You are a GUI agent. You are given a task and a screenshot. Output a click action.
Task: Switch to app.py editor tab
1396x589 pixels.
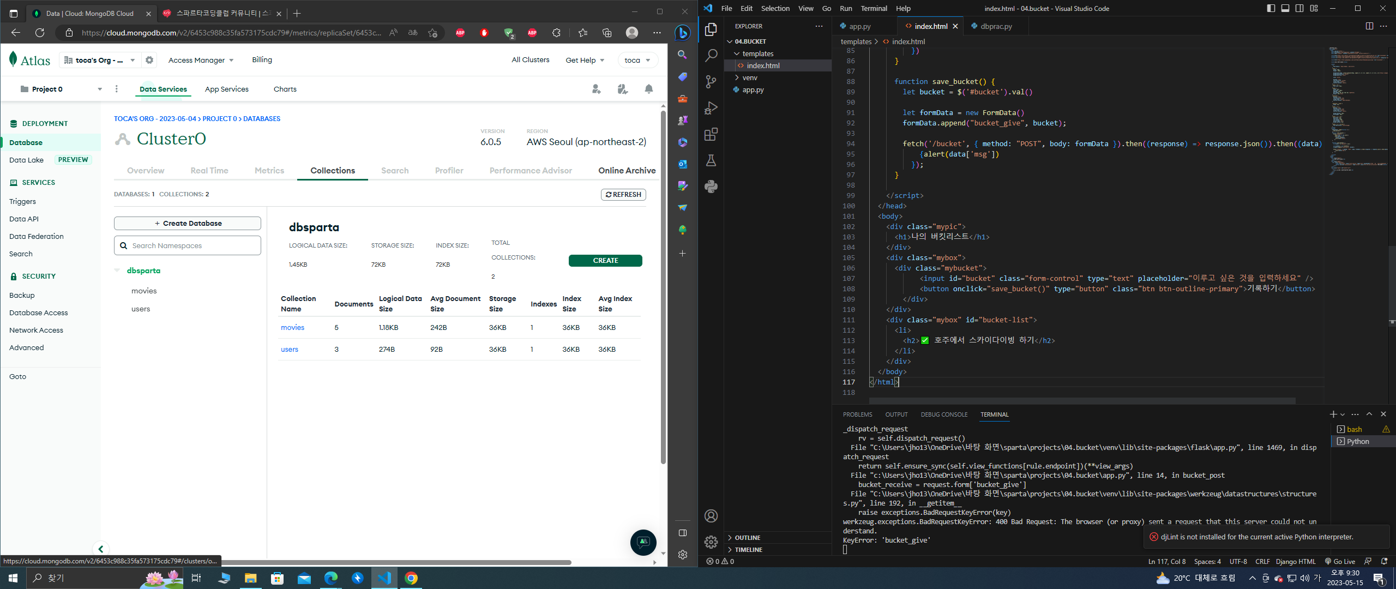[860, 26]
